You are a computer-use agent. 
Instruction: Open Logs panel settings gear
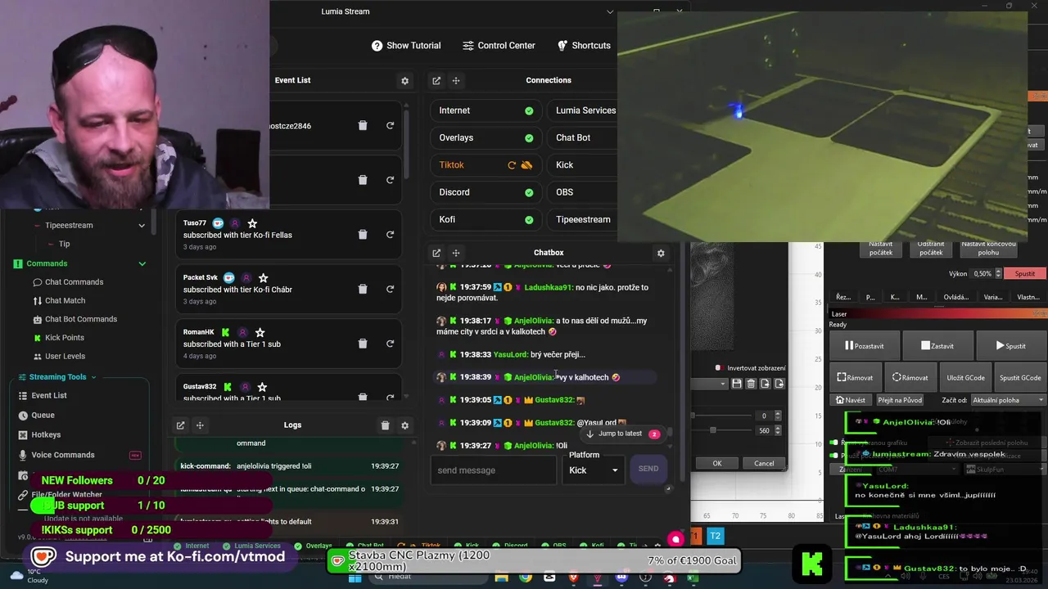pyautogui.click(x=404, y=425)
